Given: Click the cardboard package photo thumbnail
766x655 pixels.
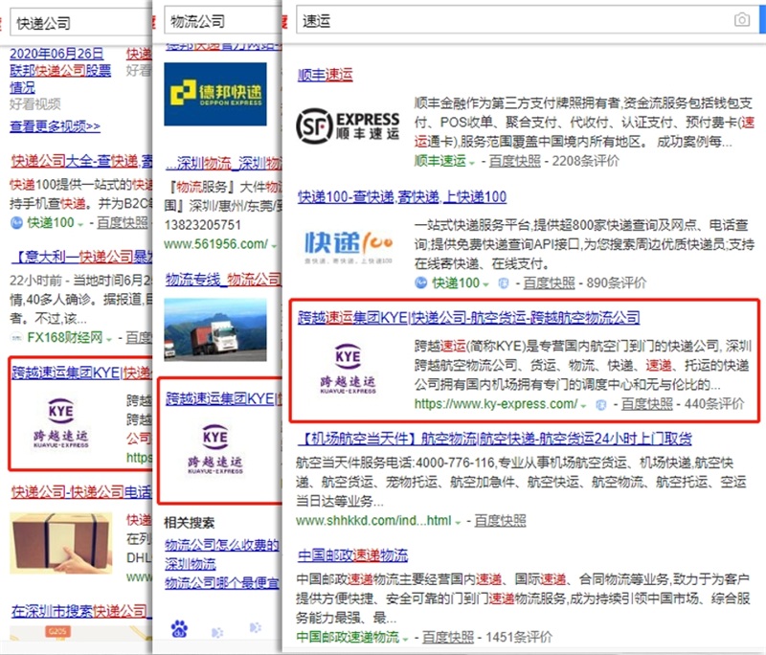Looking at the screenshot, I should point(61,543).
